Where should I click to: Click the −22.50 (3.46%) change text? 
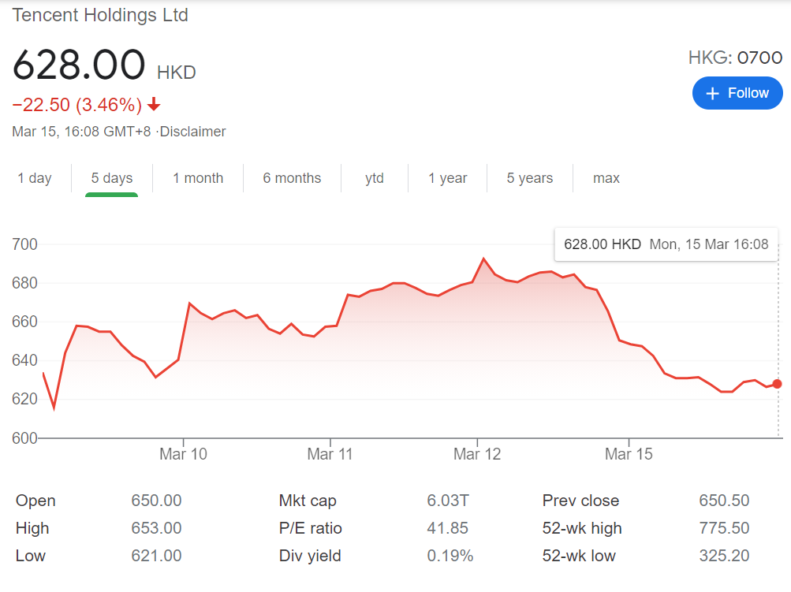(x=77, y=105)
